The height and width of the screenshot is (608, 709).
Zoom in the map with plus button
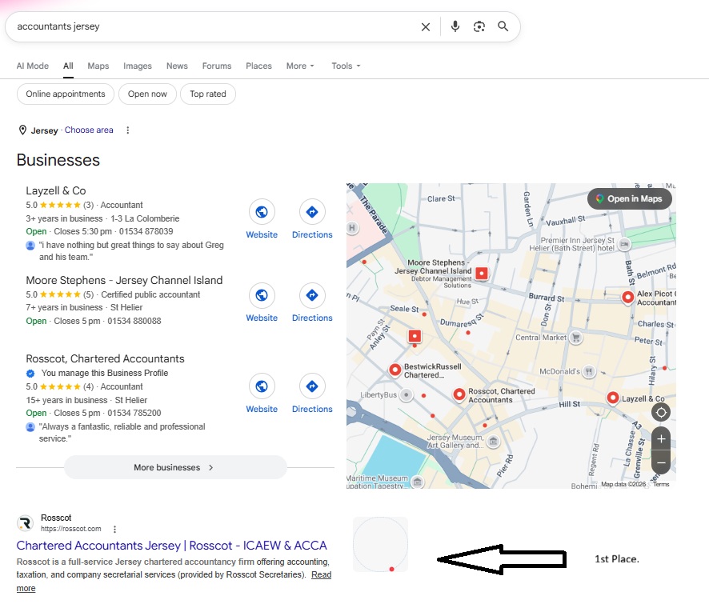(x=661, y=439)
